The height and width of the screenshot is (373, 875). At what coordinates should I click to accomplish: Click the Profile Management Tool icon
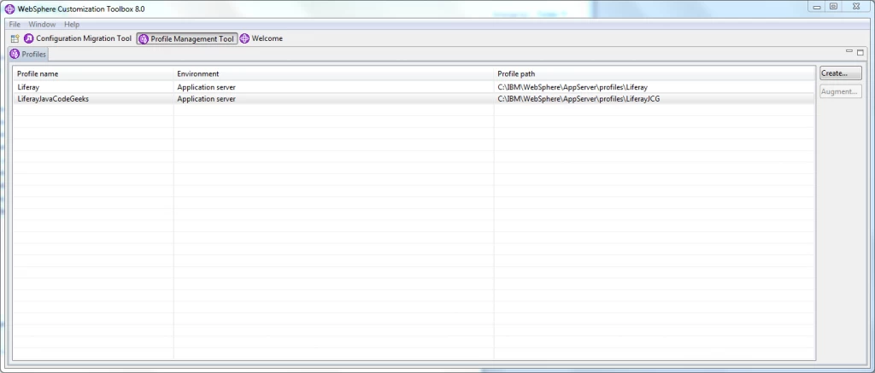[144, 39]
